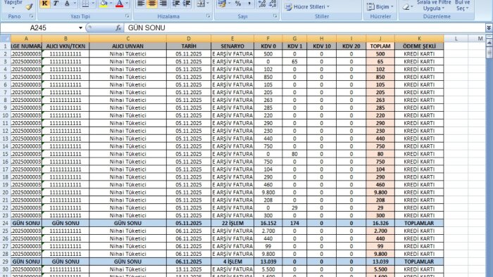Launch Yazı Tipi font dialog launcher
The width and height of the screenshot is (493, 277).
(x=127, y=15)
